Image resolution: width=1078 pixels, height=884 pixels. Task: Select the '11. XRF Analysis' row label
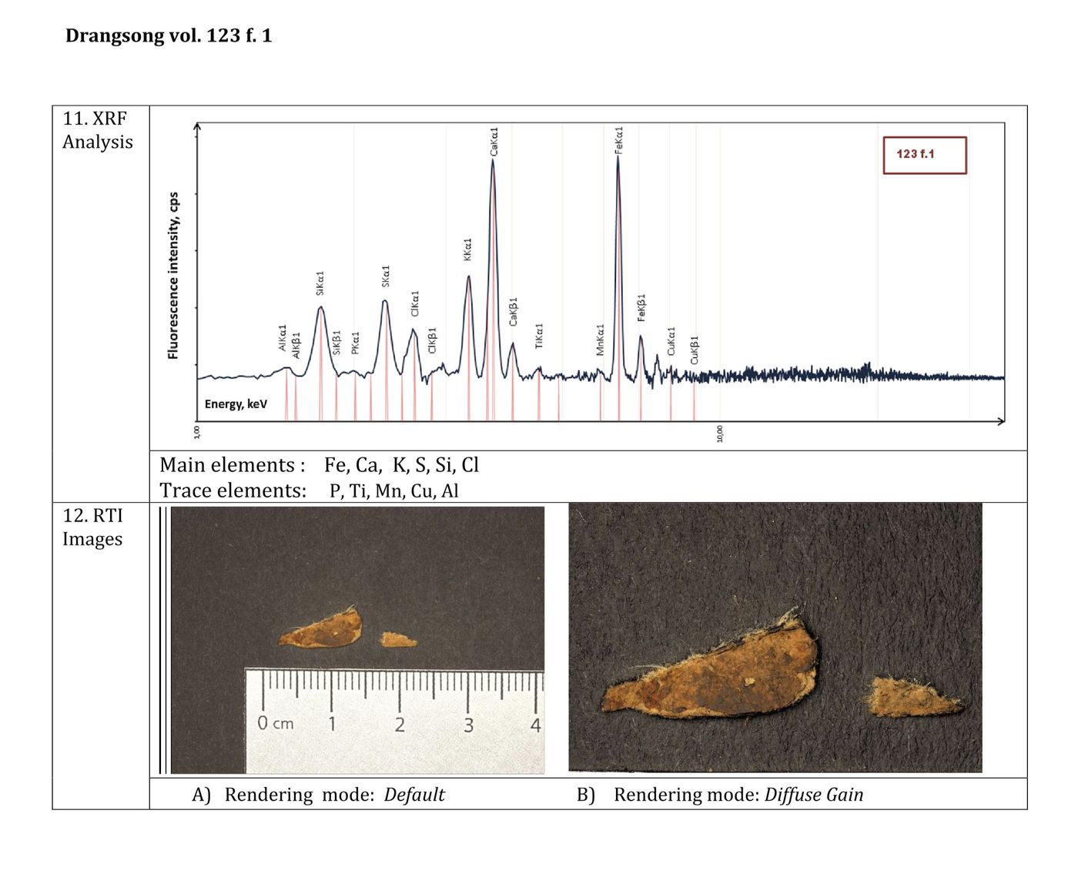98,130
